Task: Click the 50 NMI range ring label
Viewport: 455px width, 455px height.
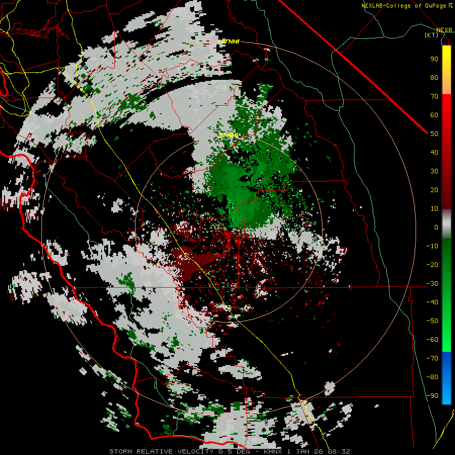Action: coord(229,135)
